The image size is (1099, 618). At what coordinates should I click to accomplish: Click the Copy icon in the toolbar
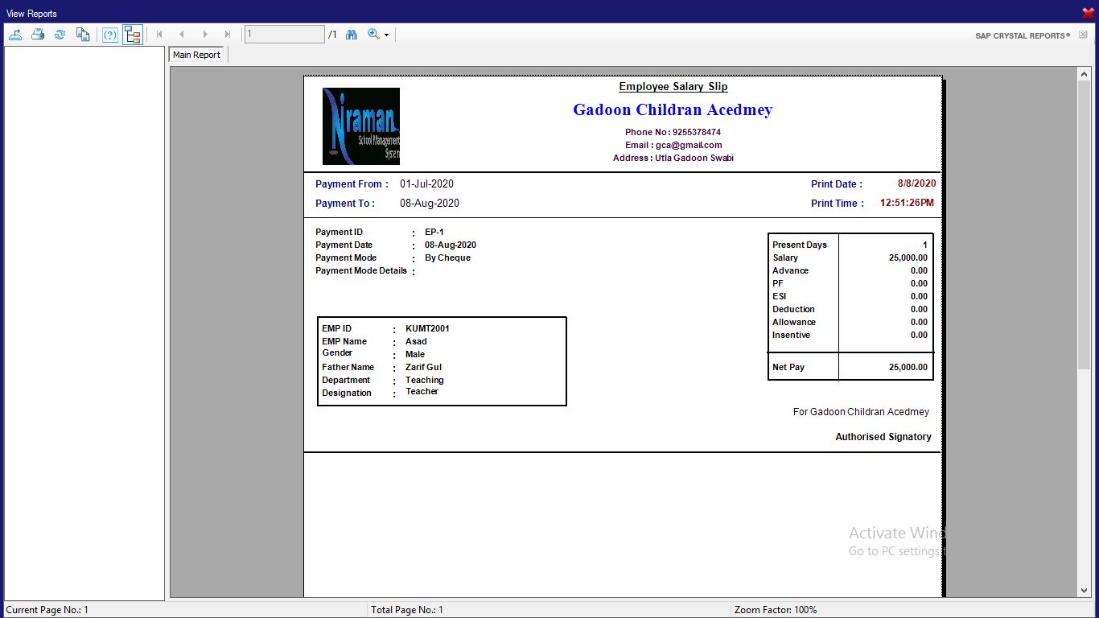[x=83, y=35]
